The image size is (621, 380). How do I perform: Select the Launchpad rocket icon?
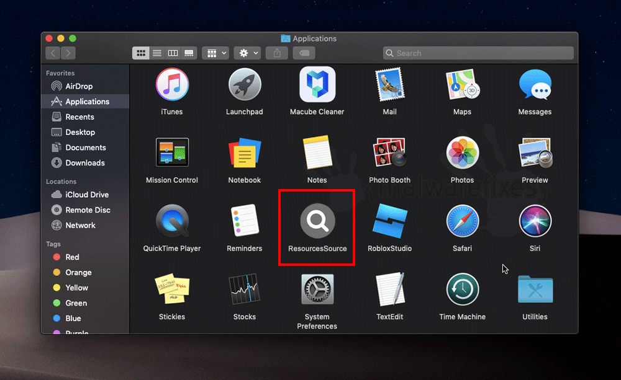[244, 85]
